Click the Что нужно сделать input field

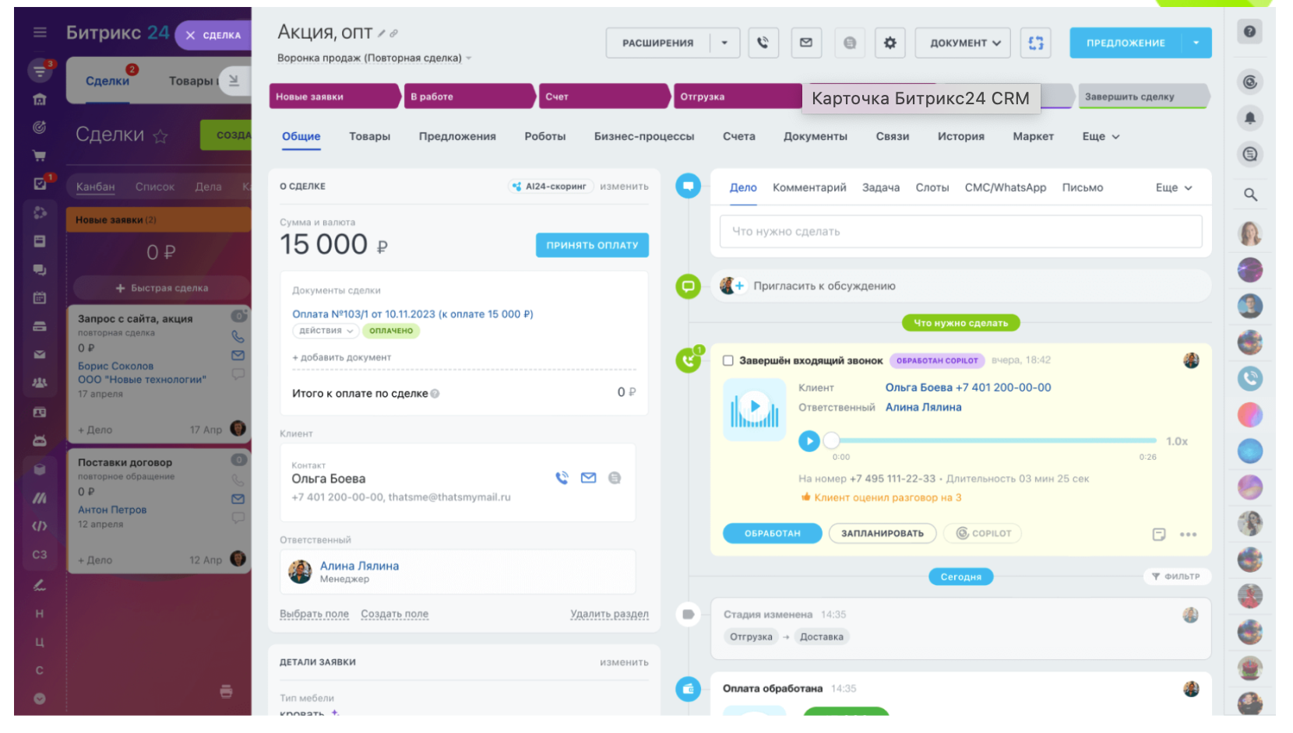tap(960, 232)
